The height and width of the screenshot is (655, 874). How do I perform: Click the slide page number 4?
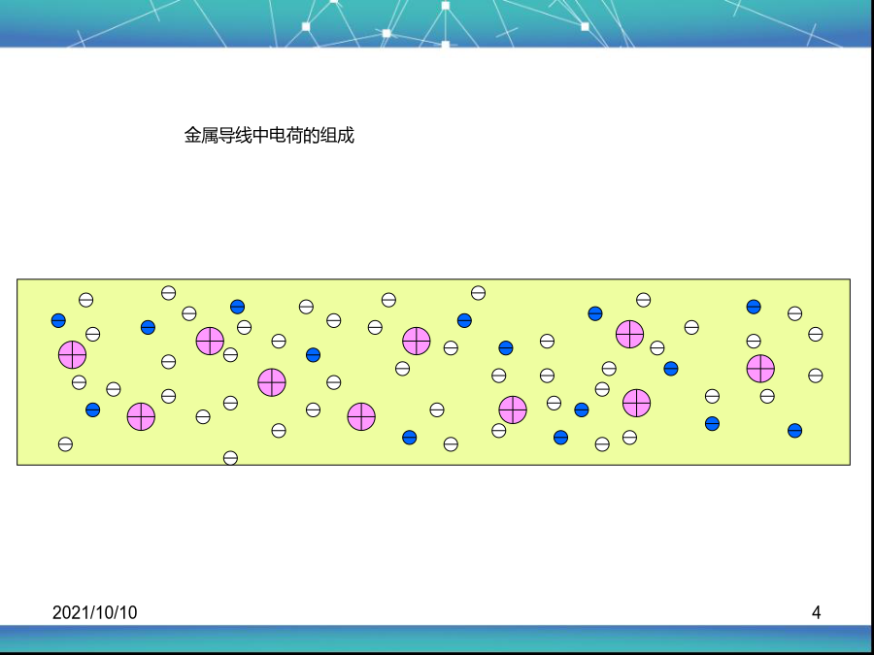(x=816, y=612)
